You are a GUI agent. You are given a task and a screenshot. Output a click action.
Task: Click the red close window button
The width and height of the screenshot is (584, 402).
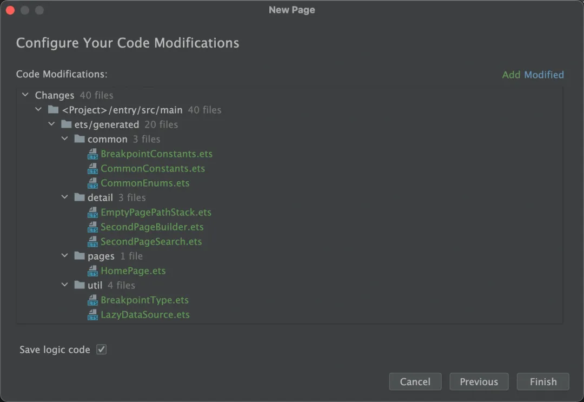(10, 10)
